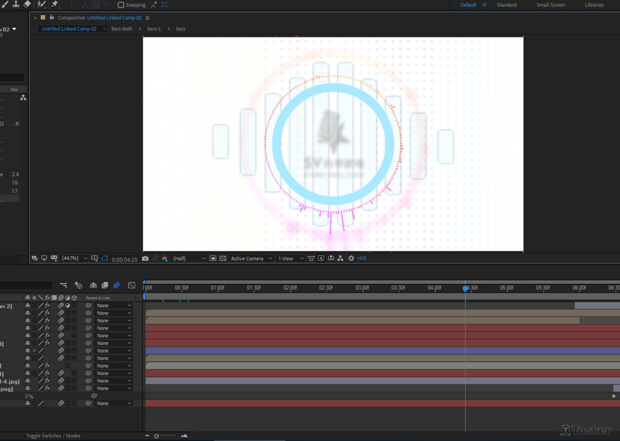Screen dimensions: 620x441
Task: Open the composition mini-flowchart icon
Action: pos(64,286)
